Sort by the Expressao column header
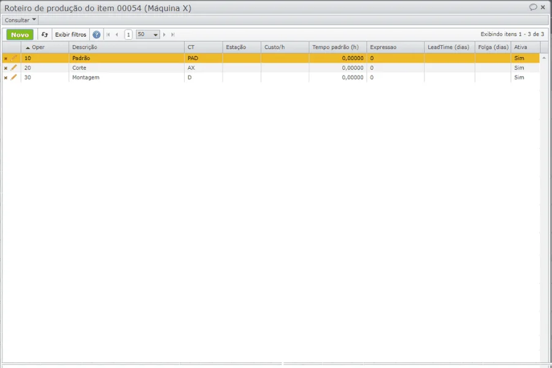The height and width of the screenshot is (368, 552). 396,47
